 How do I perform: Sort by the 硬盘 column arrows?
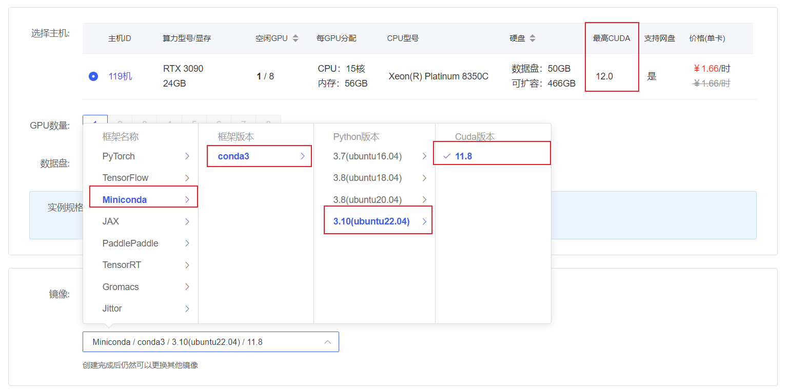533,38
